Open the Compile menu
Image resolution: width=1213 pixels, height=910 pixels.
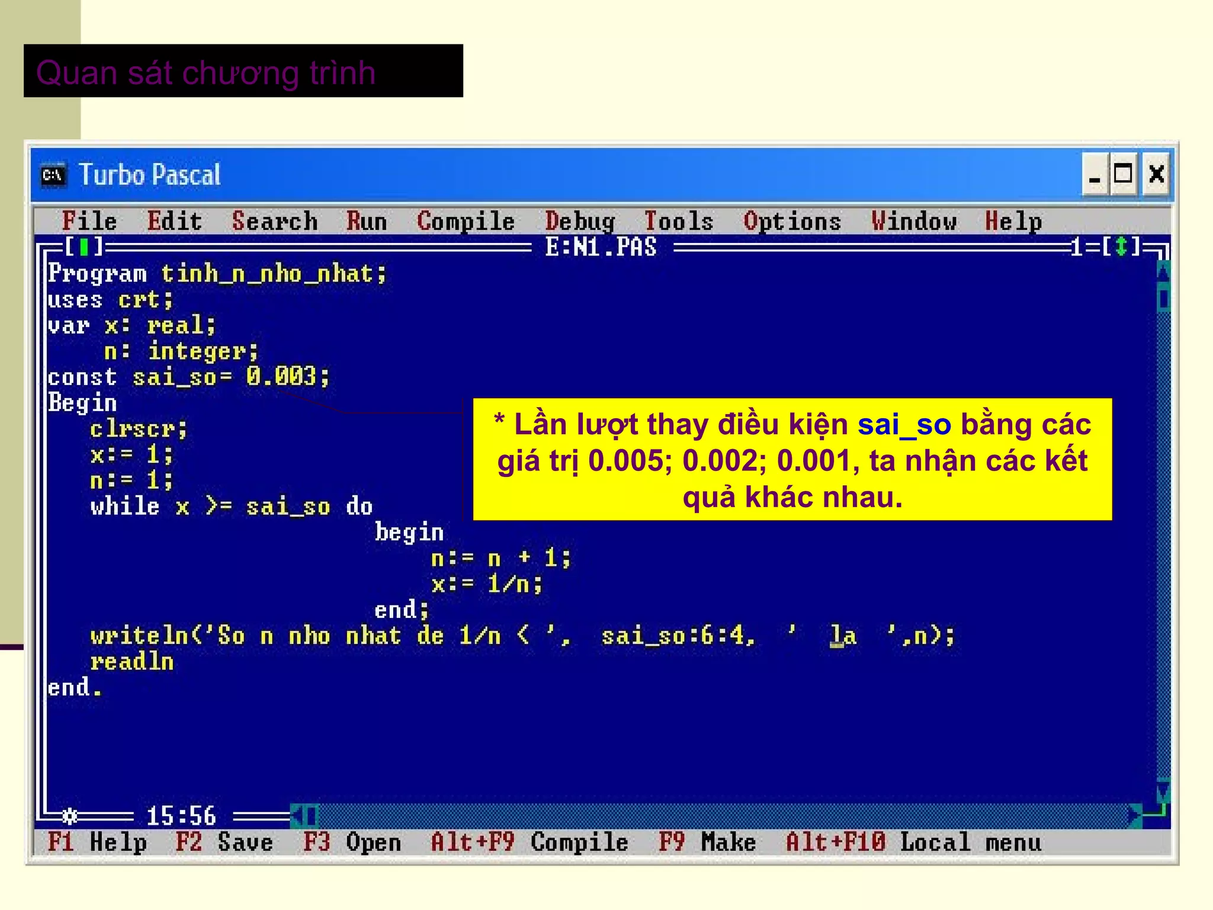click(x=466, y=222)
